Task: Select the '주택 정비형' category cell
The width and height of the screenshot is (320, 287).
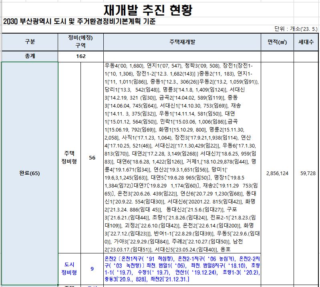Action: point(69,157)
